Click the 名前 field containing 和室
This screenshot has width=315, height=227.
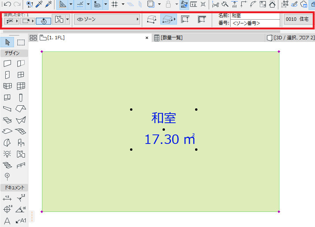[255, 15]
